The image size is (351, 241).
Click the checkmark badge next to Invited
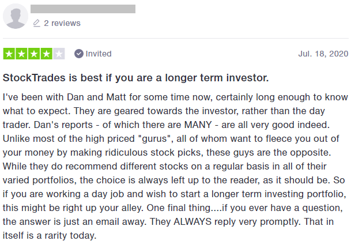click(79, 54)
